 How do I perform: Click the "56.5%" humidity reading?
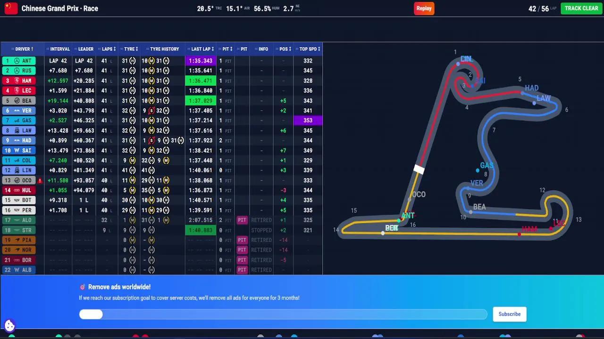click(x=262, y=8)
